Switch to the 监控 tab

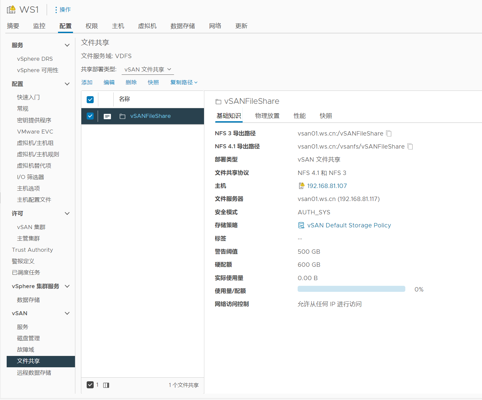coord(39,26)
